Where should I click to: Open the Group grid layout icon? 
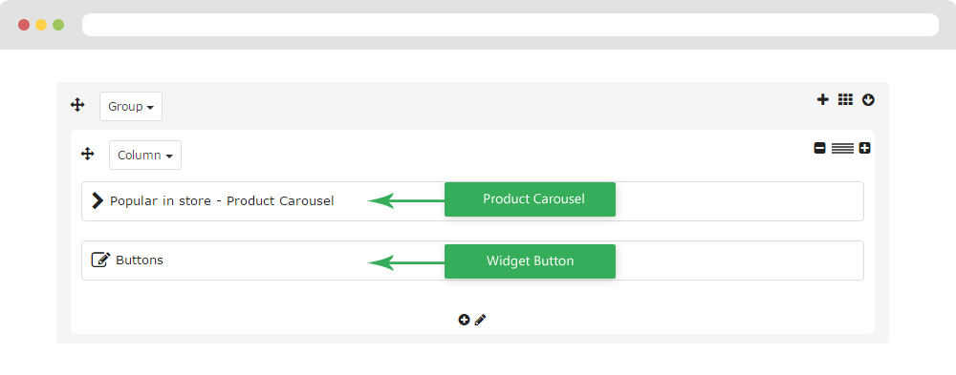tap(845, 100)
